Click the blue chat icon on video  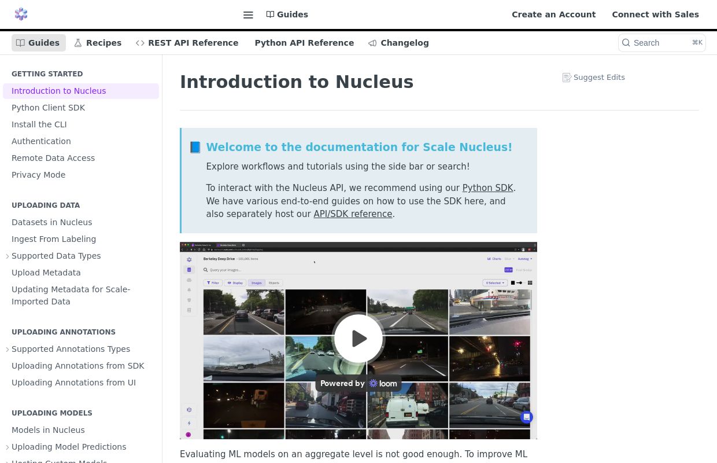click(526, 417)
